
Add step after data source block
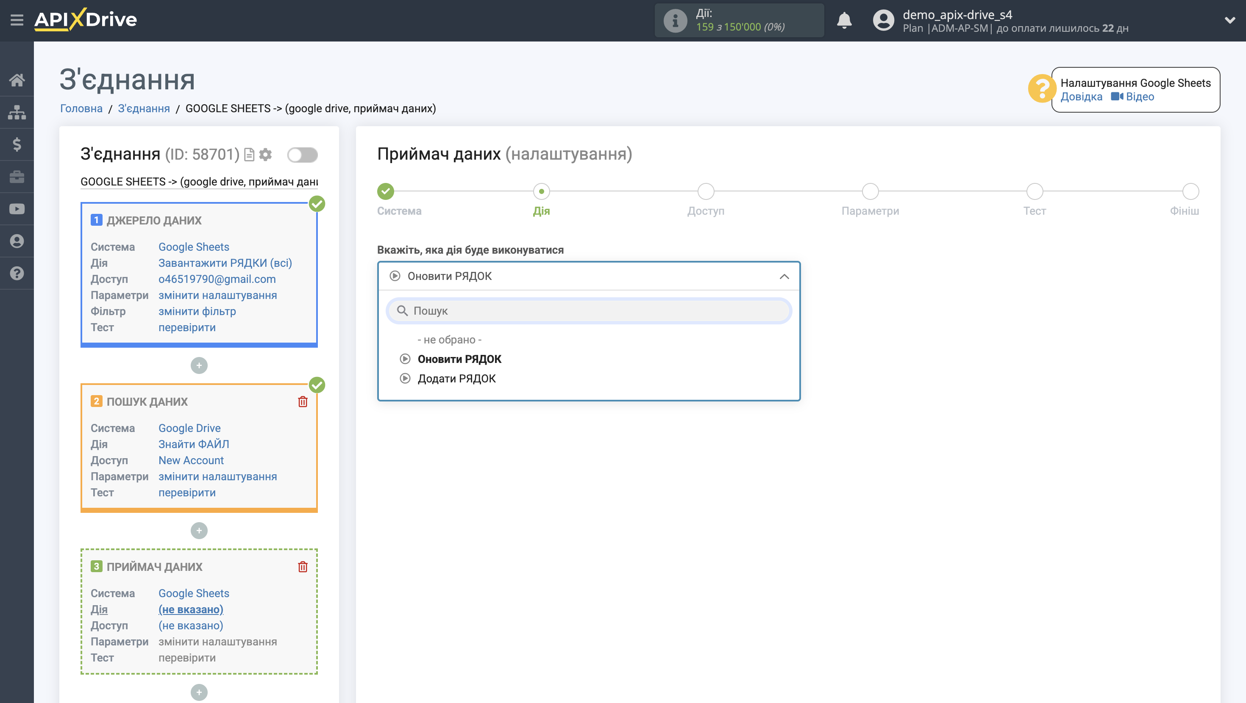click(199, 365)
